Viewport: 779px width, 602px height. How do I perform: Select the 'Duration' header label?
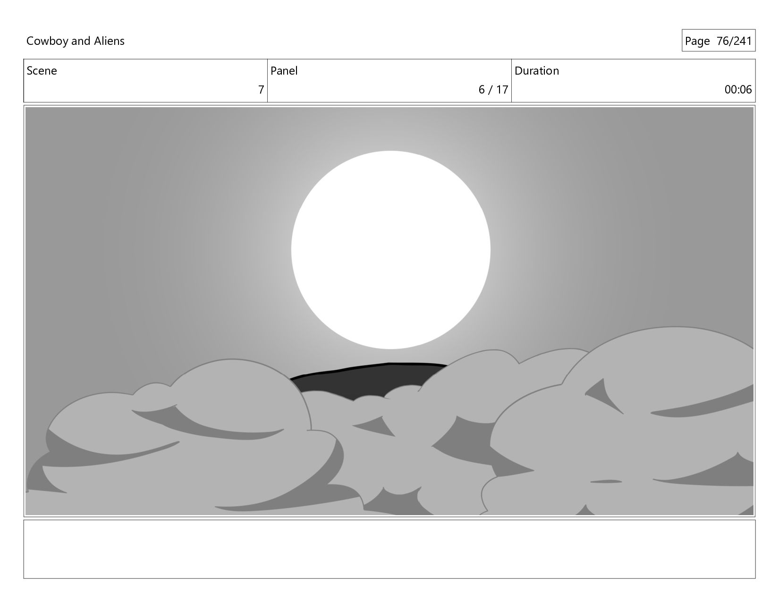point(537,71)
